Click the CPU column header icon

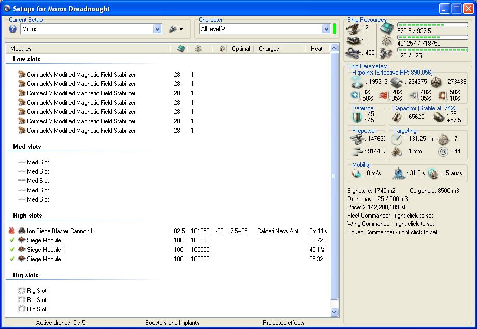(181, 49)
